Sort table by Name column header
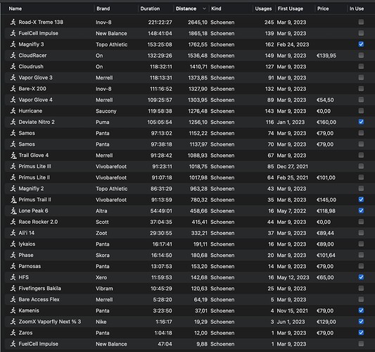The height and width of the screenshot is (352, 375). click(15, 8)
